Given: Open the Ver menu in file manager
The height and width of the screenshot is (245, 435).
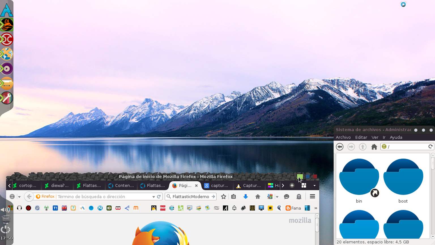Looking at the screenshot, I should click(375, 137).
